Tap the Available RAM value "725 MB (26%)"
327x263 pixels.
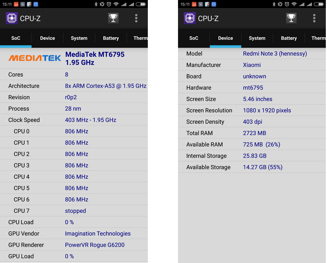tap(262, 145)
